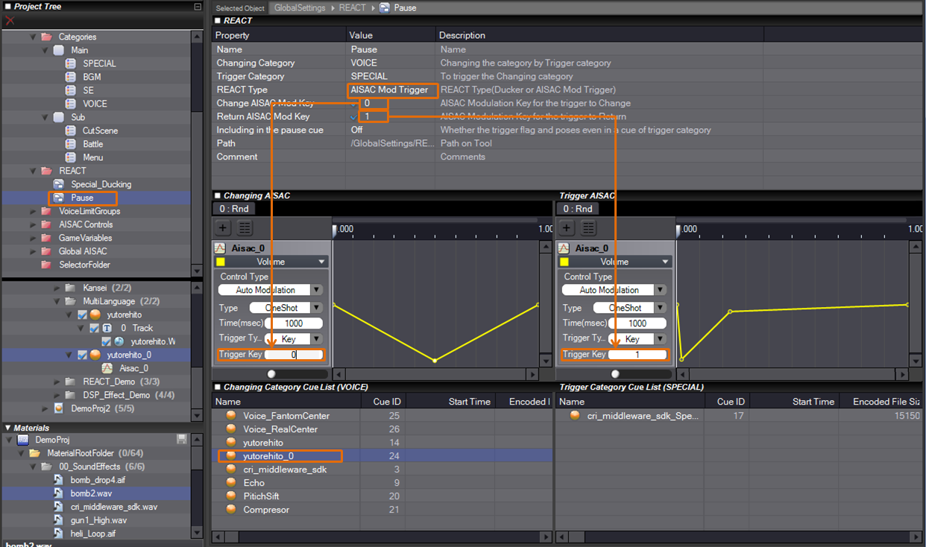Click the bomb_drop4.aif audio file icon
Screen dimensions: 926x547
tap(59, 480)
